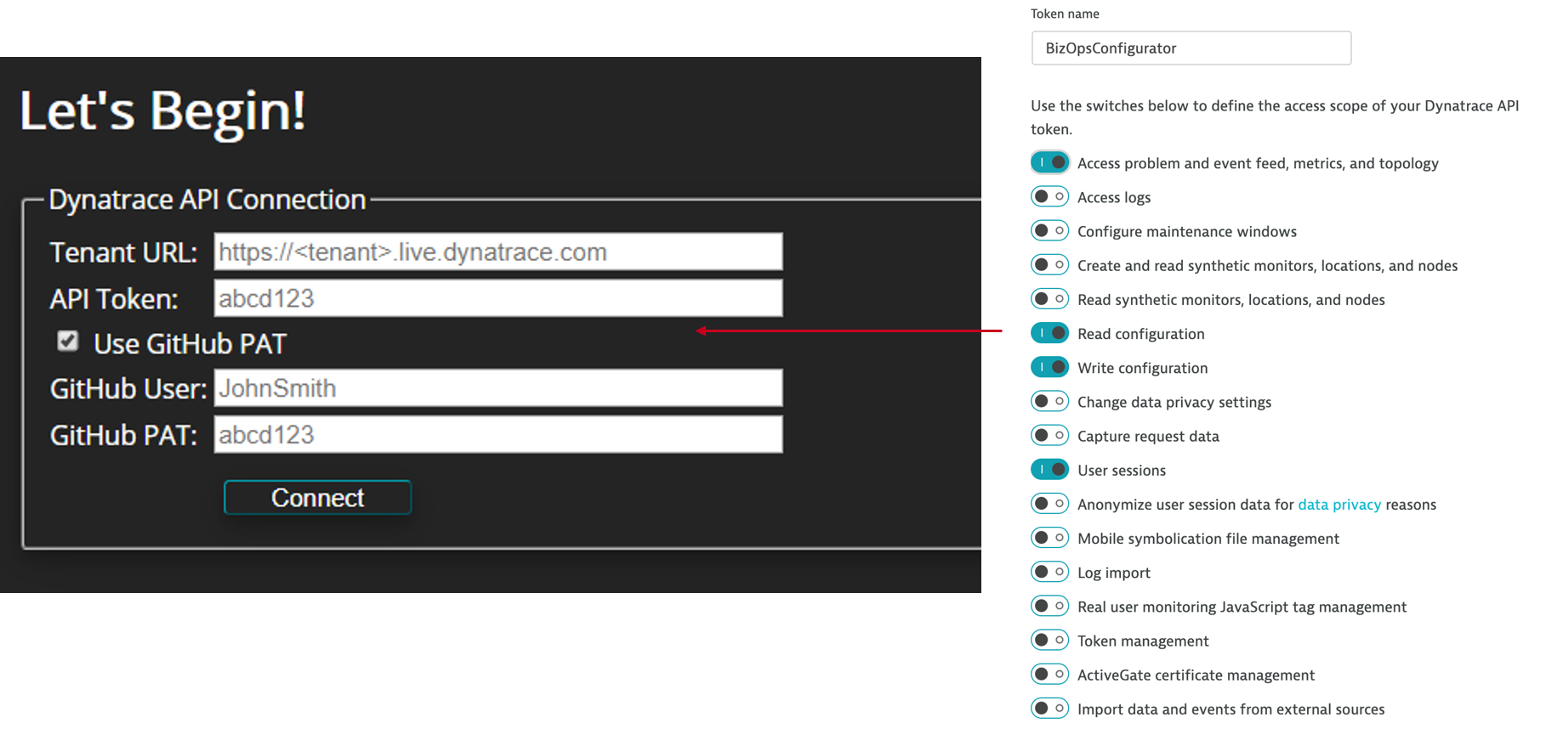The width and height of the screenshot is (1563, 740).
Task: Click the "API Token:" label
Action: 114,299
